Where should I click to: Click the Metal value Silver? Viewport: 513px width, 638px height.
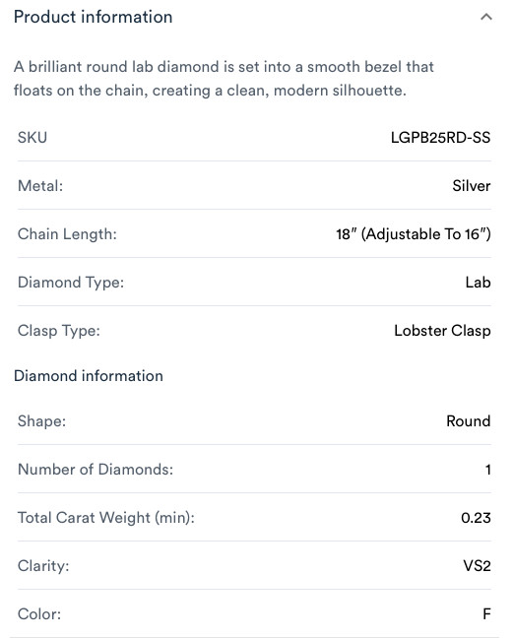(x=472, y=186)
